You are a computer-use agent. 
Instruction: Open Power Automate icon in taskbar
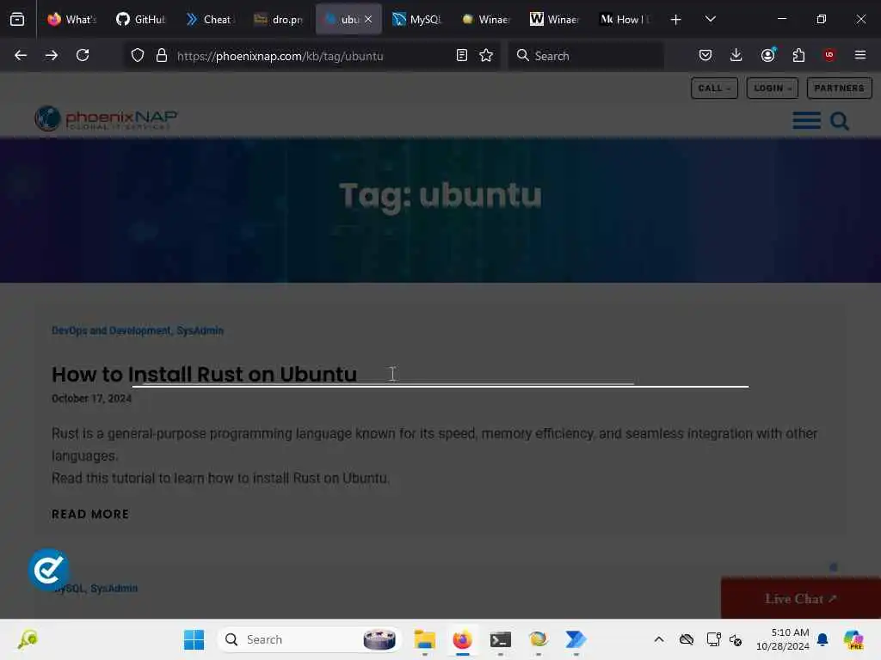tap(576, 639)
